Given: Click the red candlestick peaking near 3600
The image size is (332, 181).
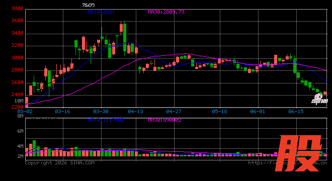Looking at the screenshot, I should click(x=121, y=28).
